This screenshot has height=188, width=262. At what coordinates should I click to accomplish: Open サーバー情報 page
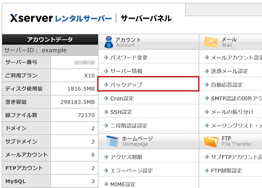pyautogui.click(x=126, y=71)
